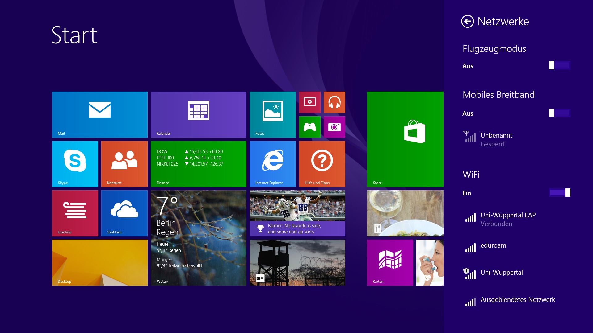This screenshot has width=593, height=333.
Task: Enable the Mobiles Breitband switch
Action: pyautogui.click(x=559, y=113)
